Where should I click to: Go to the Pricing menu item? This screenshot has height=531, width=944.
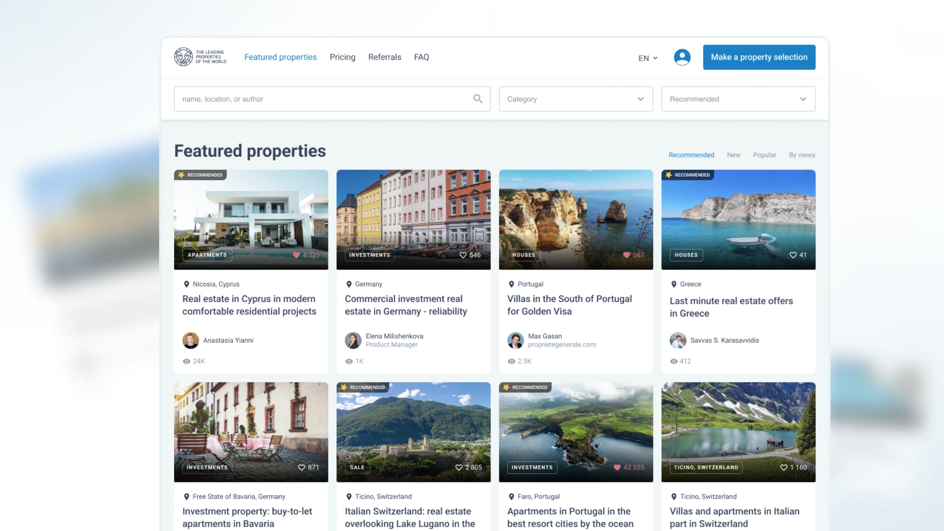(x=342, y=57)
